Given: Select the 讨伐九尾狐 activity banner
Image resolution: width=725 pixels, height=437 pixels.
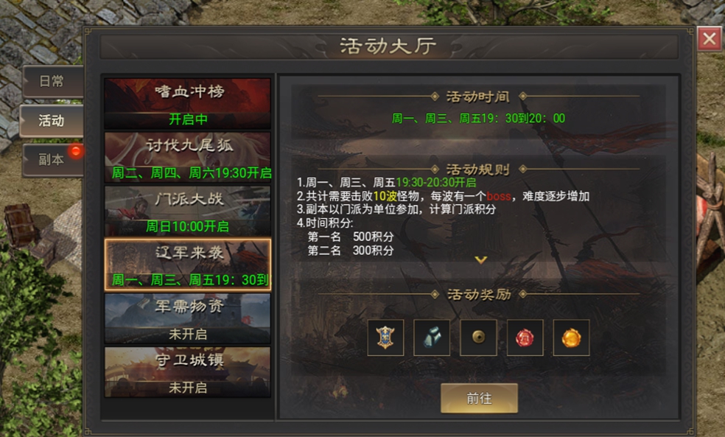Looking at the screenshot, I should click(188, 157).
